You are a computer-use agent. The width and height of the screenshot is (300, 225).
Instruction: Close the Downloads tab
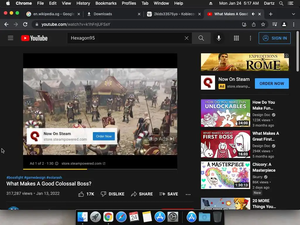tap(139, 14)
